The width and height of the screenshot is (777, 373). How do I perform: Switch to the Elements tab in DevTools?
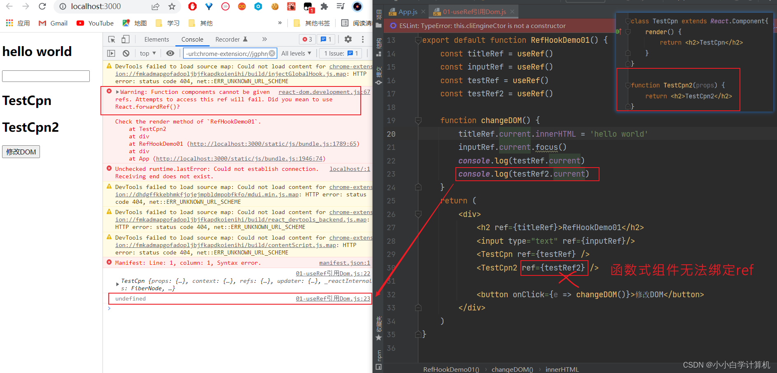pyautogui.click(x=156, y=40)
